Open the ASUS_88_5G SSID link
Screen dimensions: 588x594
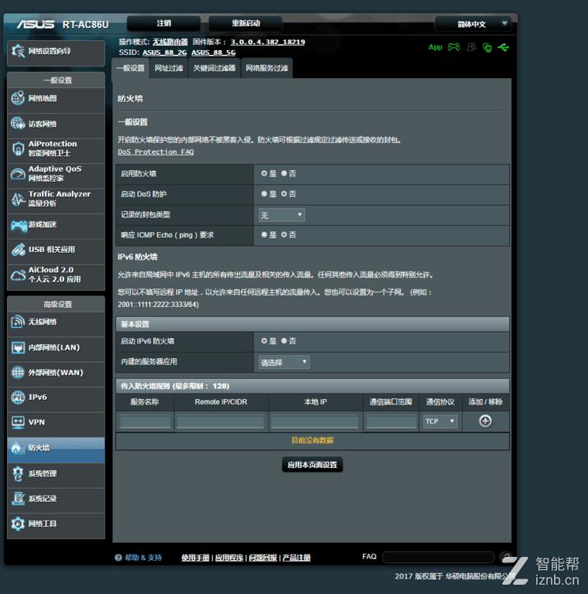(214, 53)
